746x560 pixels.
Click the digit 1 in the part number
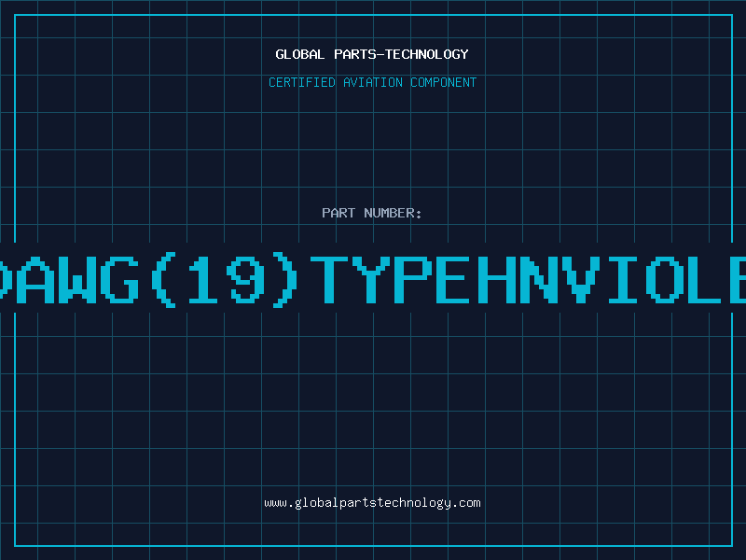click(x=203, y=279)
